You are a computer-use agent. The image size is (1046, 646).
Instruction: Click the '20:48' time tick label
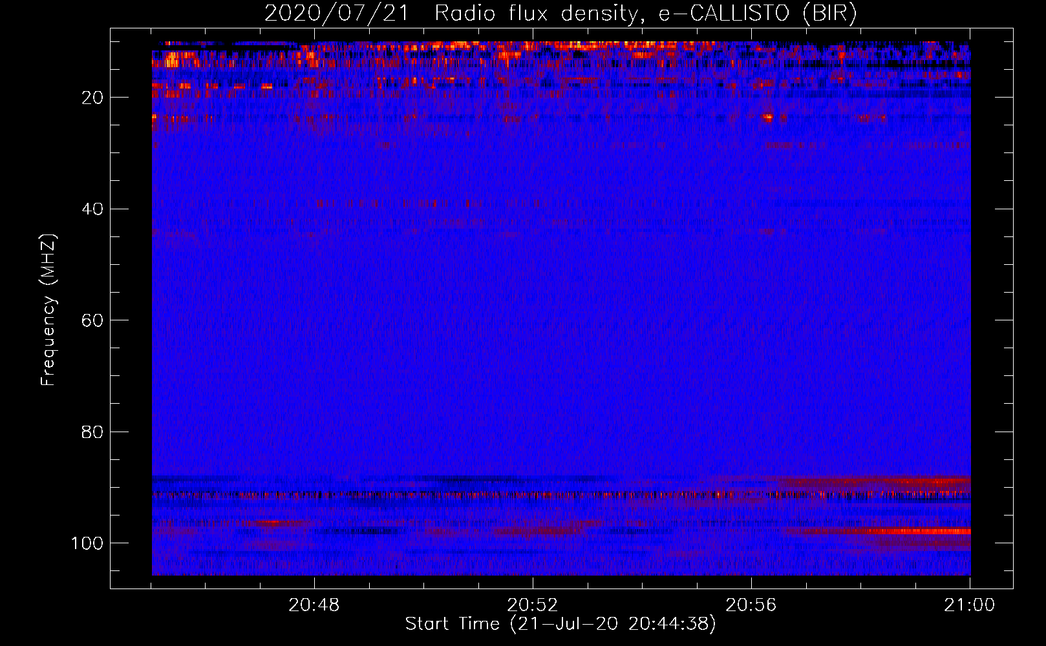pos(314,605)
